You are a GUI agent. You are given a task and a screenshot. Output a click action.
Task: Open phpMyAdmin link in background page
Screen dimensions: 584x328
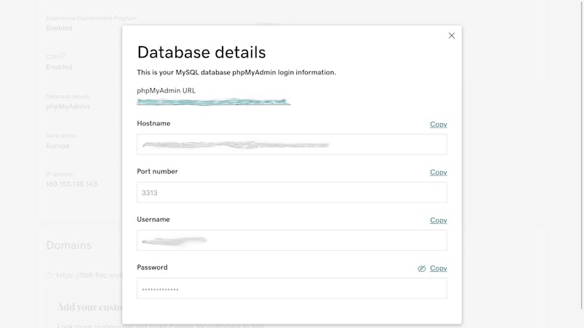coord(68,106)
